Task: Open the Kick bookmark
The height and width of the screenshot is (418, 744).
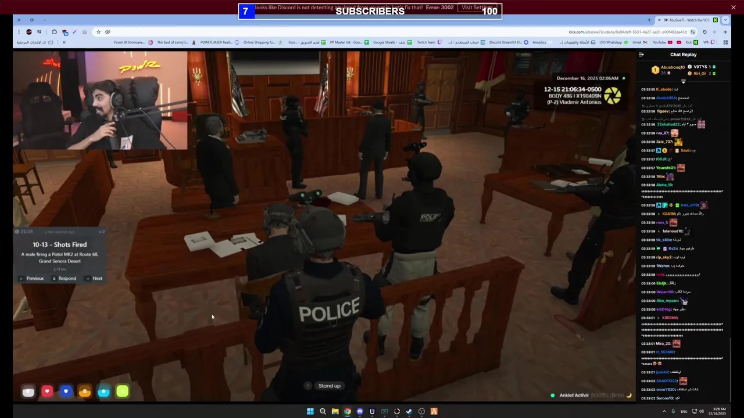Action: (x=692, y=42)
